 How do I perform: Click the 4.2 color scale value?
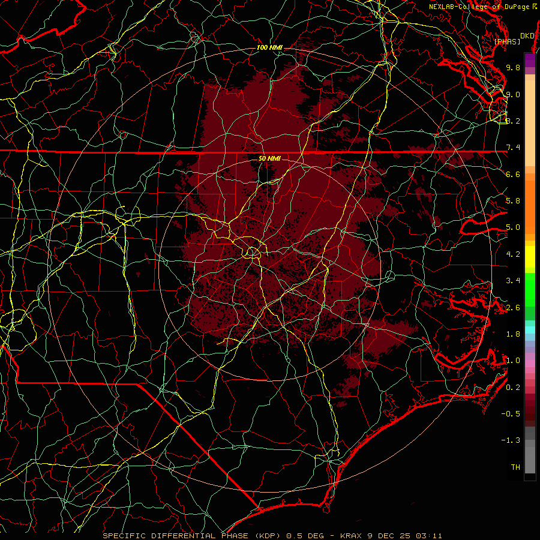point(513,254)
